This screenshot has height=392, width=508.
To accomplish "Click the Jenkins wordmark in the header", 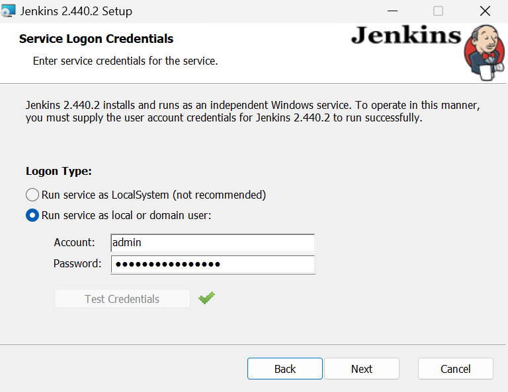I will (406, 35).
